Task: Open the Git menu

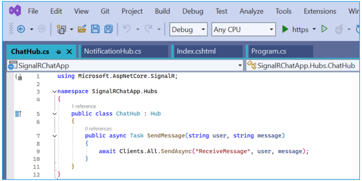Action: [x=105, y=11]
